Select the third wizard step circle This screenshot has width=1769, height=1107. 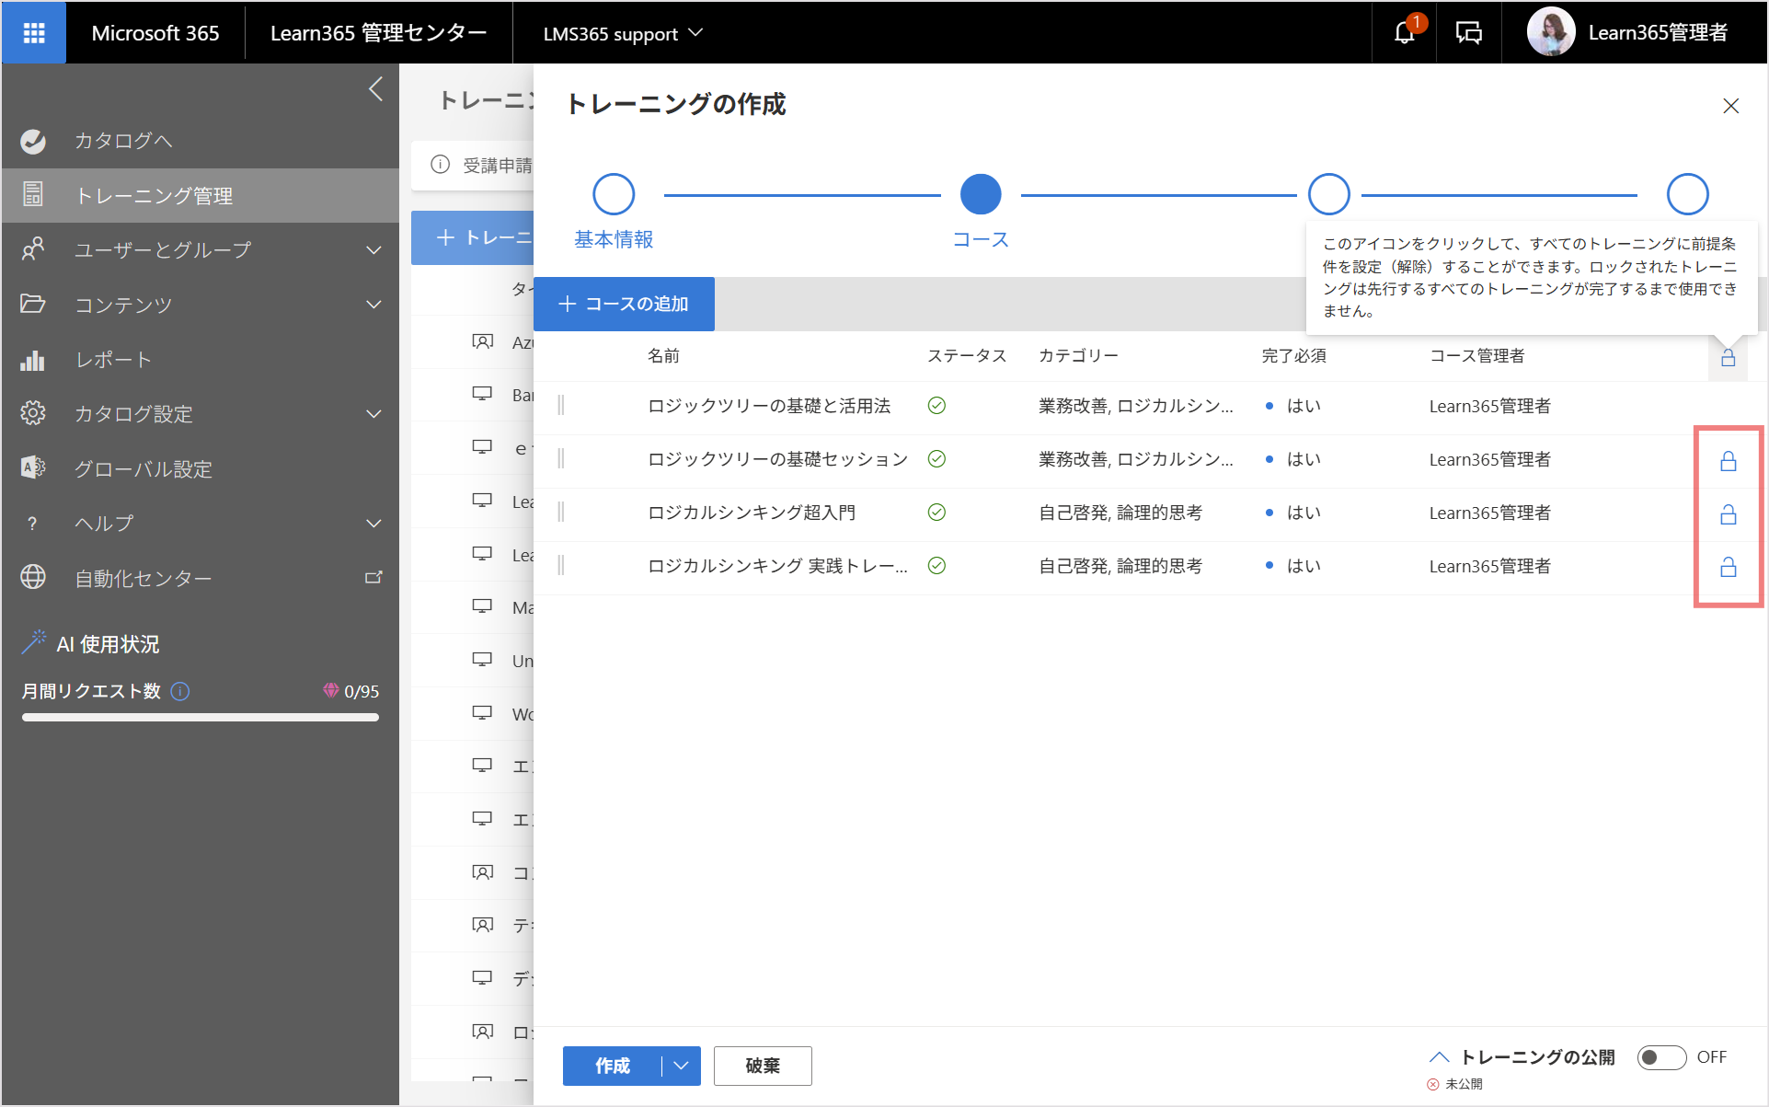pyautogui.click(x=1328, y=194)
